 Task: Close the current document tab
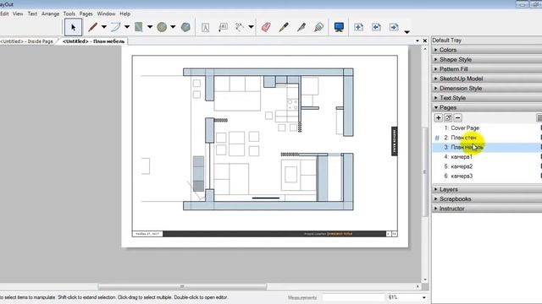(x=425, y=41)
